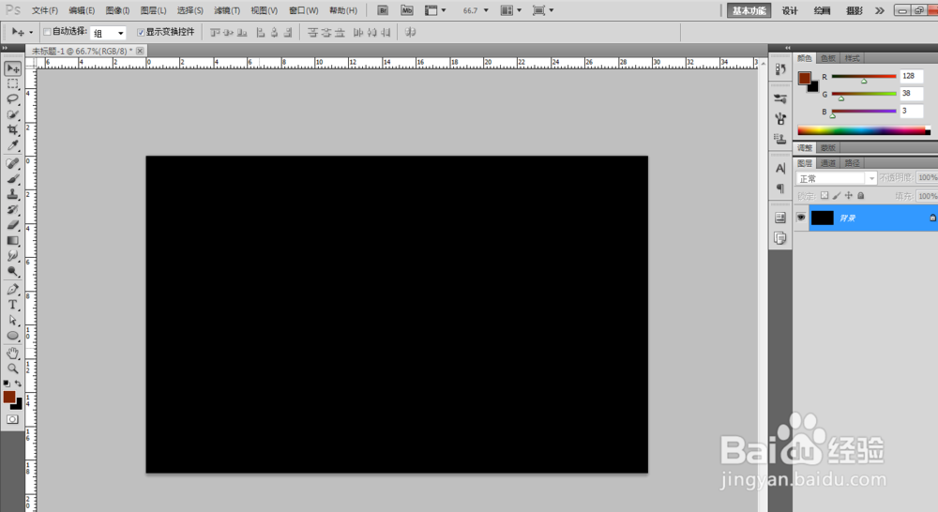Open the Move tool preset picker arrow
The width and height of the screenshot is (938, 512).
coord(31,32)
